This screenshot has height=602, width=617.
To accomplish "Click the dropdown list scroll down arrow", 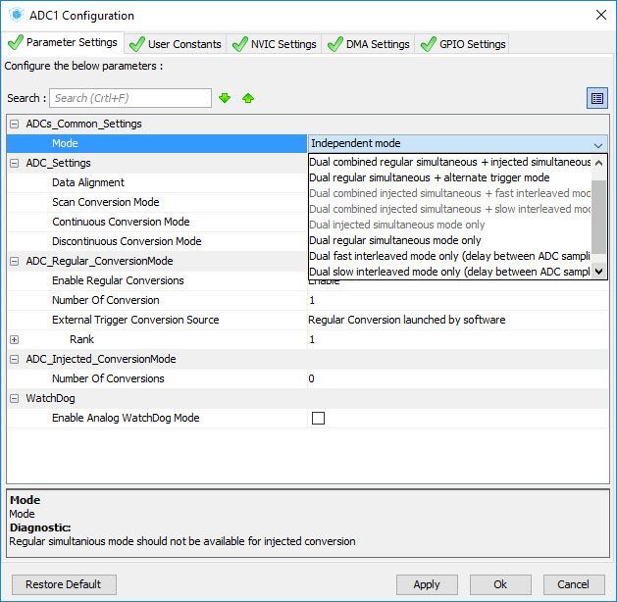I will coord(599,272).
